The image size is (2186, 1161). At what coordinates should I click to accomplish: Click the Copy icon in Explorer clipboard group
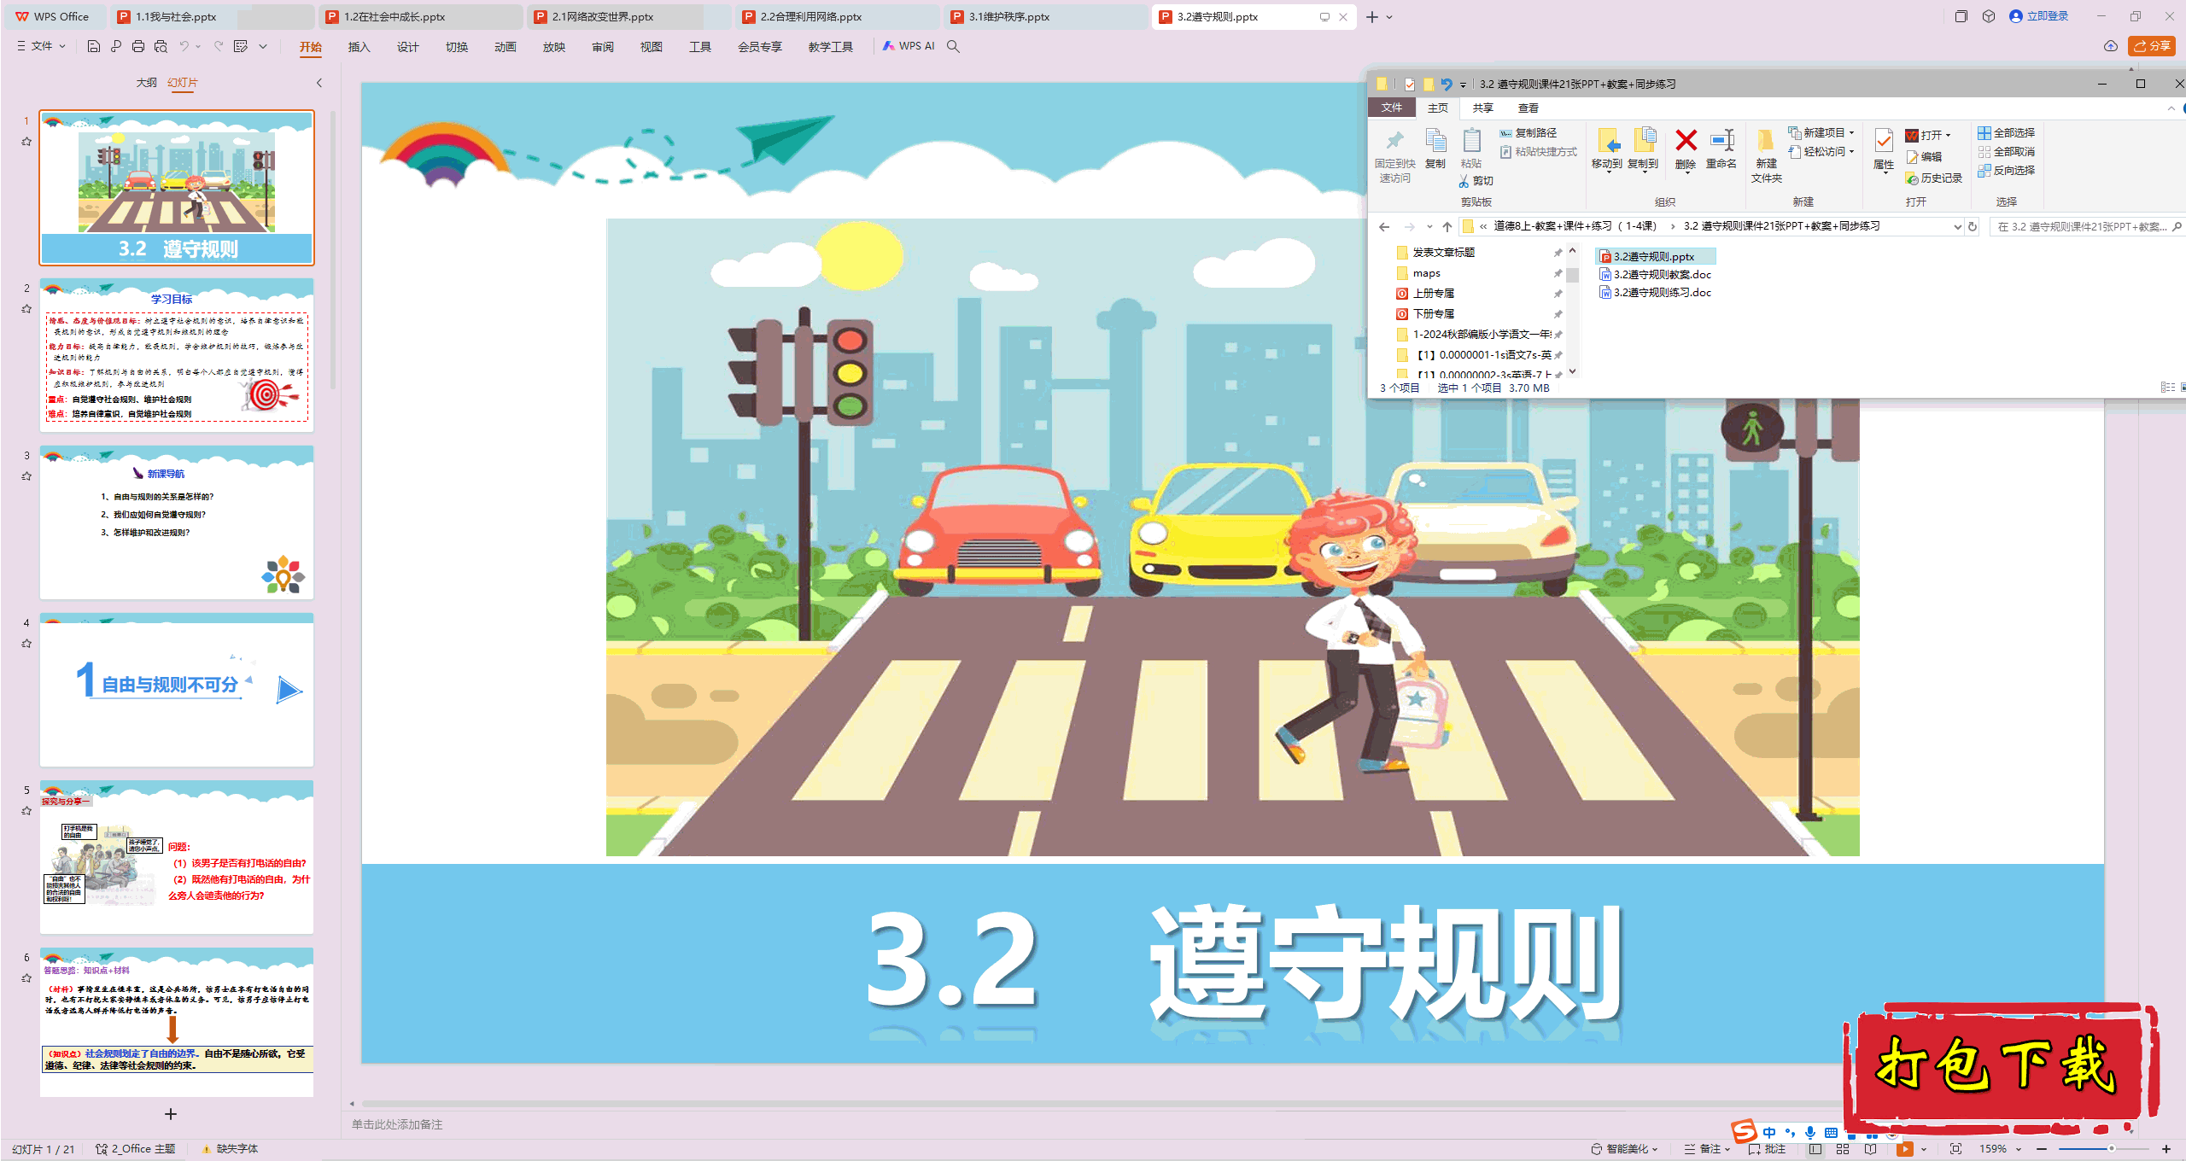coord(1435,140)
